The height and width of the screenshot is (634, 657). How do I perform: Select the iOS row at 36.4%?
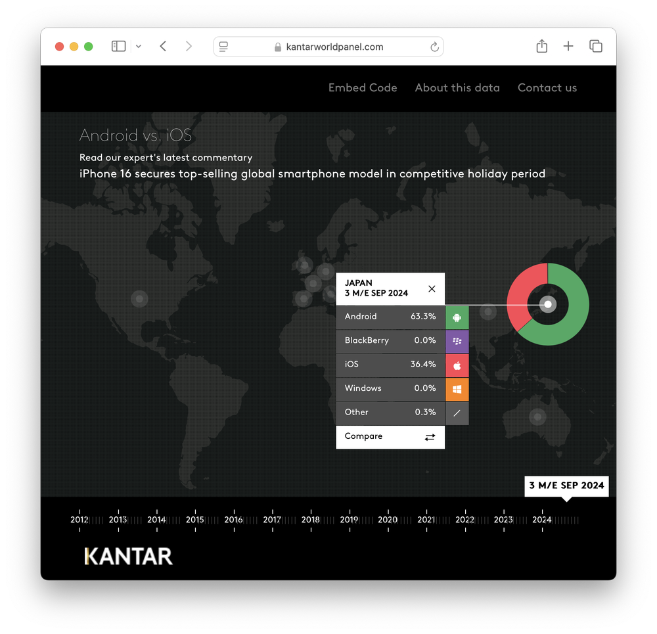[x=390, y=365]
